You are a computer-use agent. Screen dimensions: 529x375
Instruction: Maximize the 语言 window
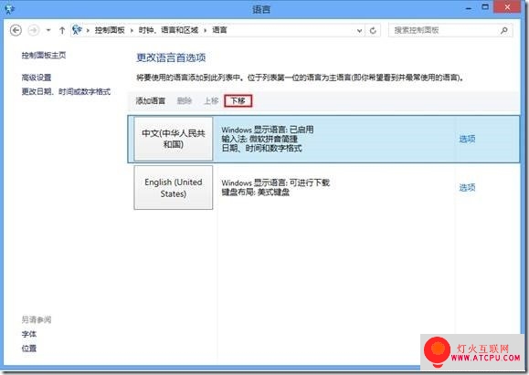[x=485, y=7]
